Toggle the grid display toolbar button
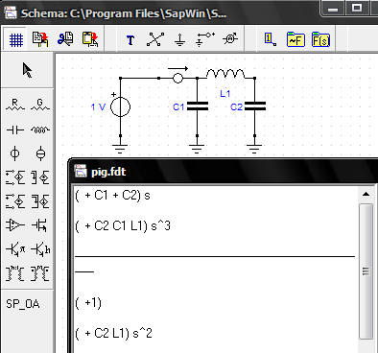378x353 pixels. click(15, 39)
